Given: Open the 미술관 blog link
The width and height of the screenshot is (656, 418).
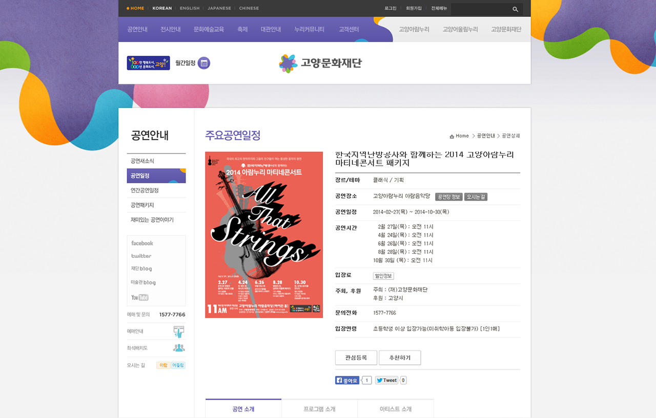Looking at the screenshot, I should tap(143, 282).
